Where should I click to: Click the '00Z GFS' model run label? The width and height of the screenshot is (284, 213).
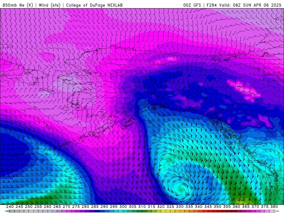coord(192,5)
